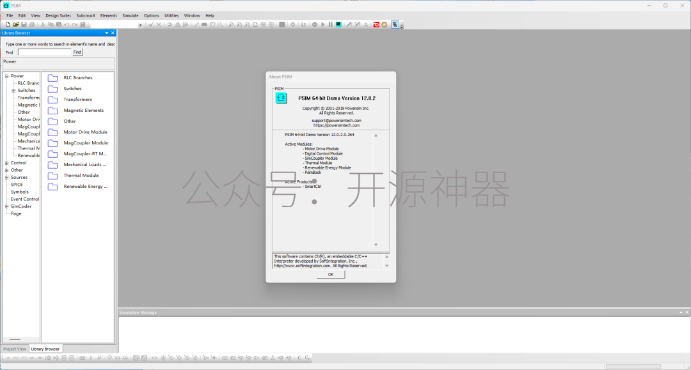Select Symbols in the library tree
This screenshot has height=370, width=691.
pos(19,192)
